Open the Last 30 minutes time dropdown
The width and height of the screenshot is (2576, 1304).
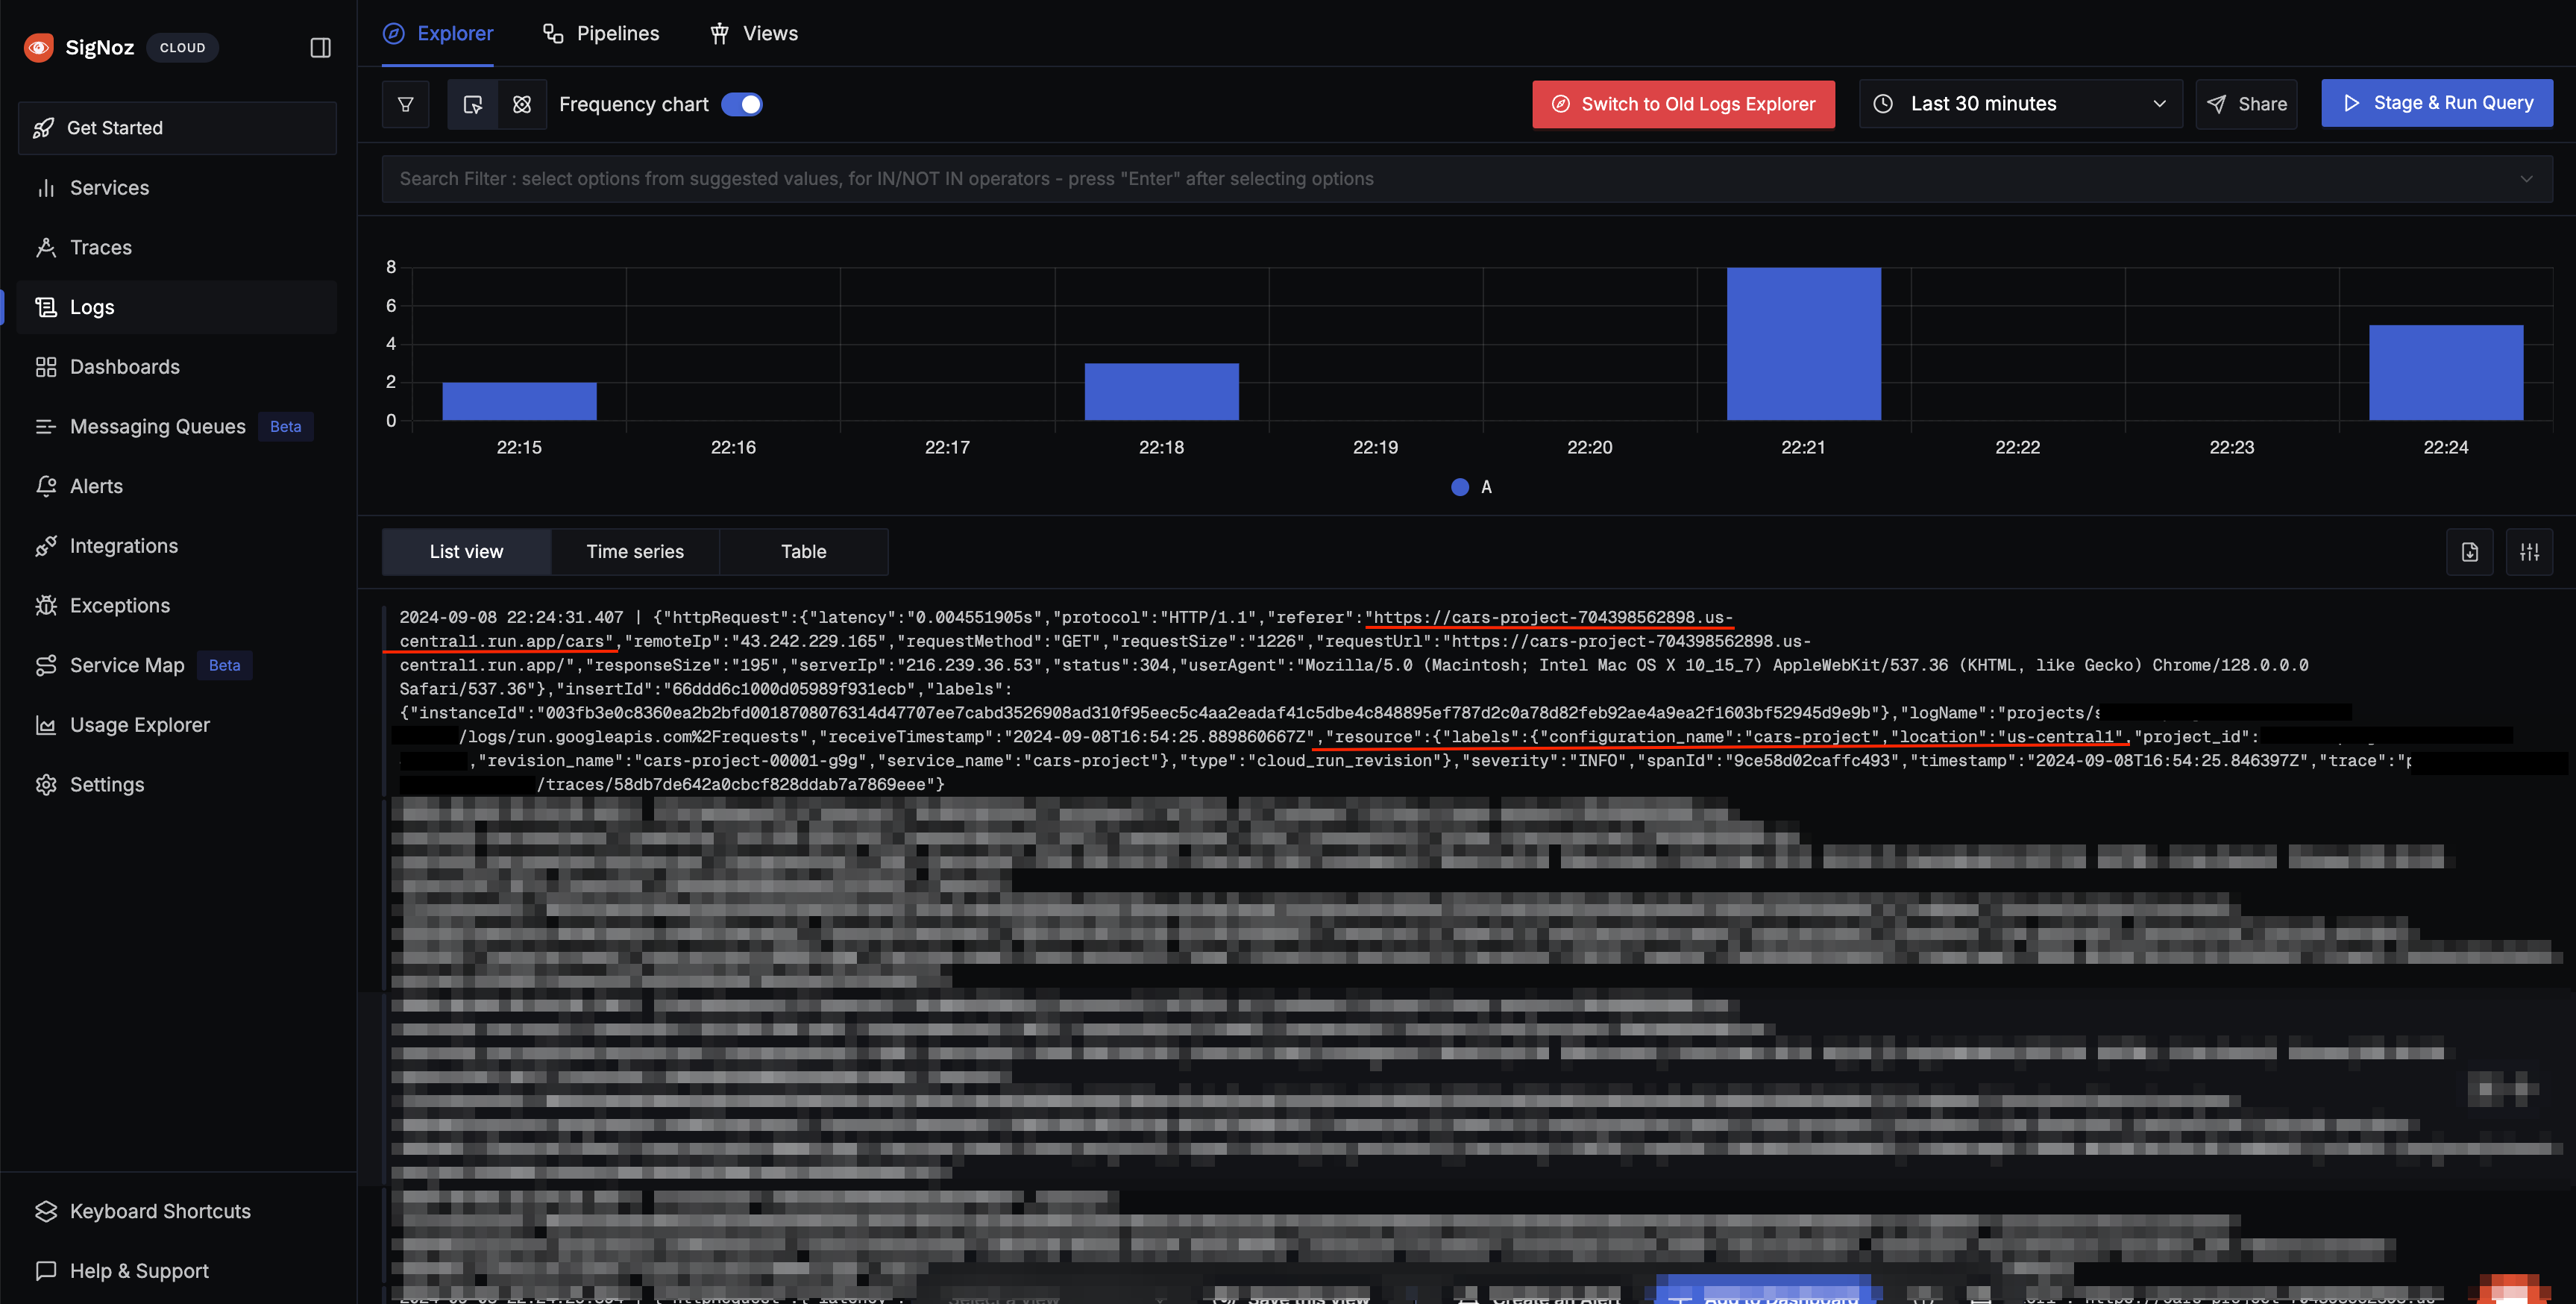pos(2021,104)
